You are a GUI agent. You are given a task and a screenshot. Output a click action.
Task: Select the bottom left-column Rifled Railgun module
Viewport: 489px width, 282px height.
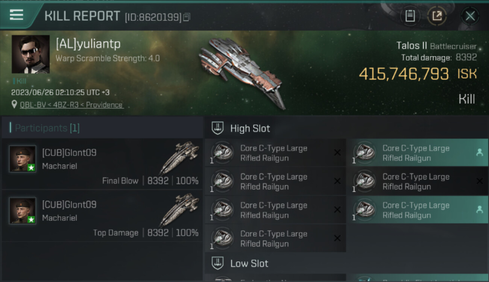tap(275, 238)
